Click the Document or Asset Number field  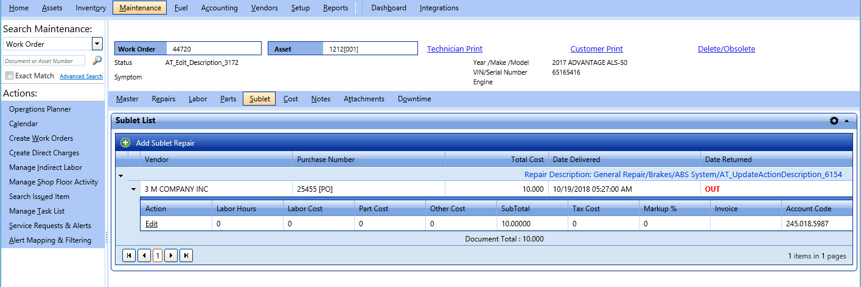pyautogui.click(x=44, y=61)
